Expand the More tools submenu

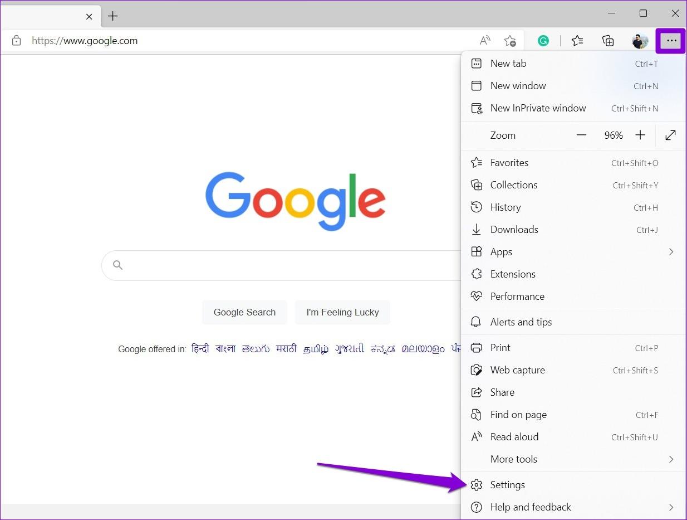[x=671, y=459]
